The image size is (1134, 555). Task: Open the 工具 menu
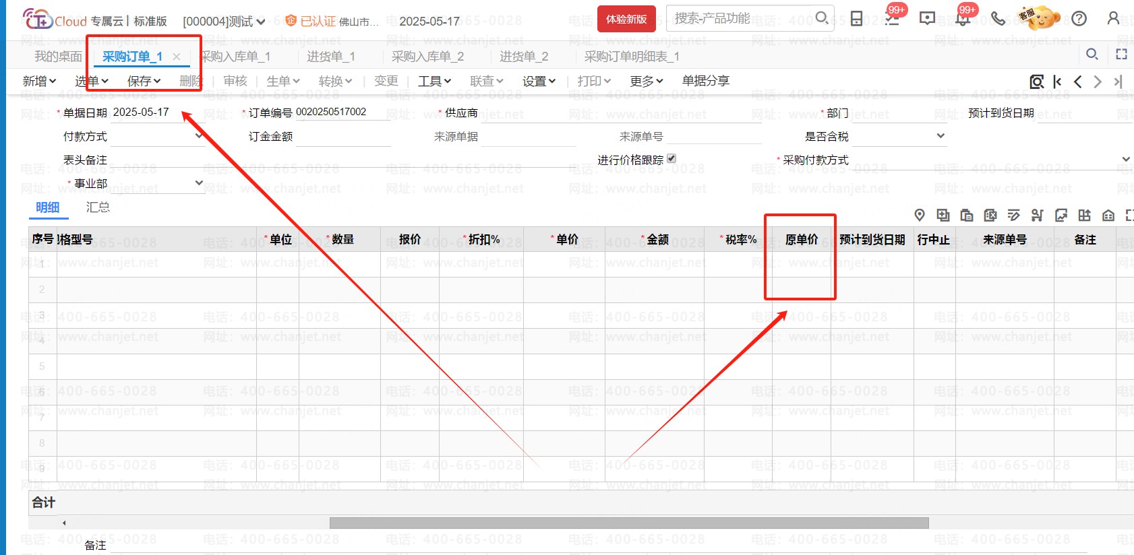pyautogui.click(x=434, y=81)
